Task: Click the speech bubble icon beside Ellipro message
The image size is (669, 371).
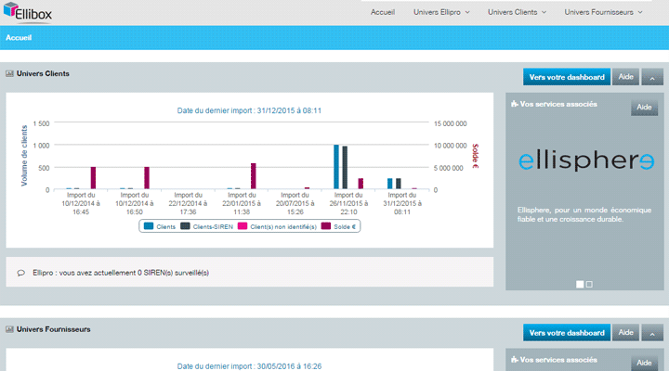Action: (x=21, y=273)
